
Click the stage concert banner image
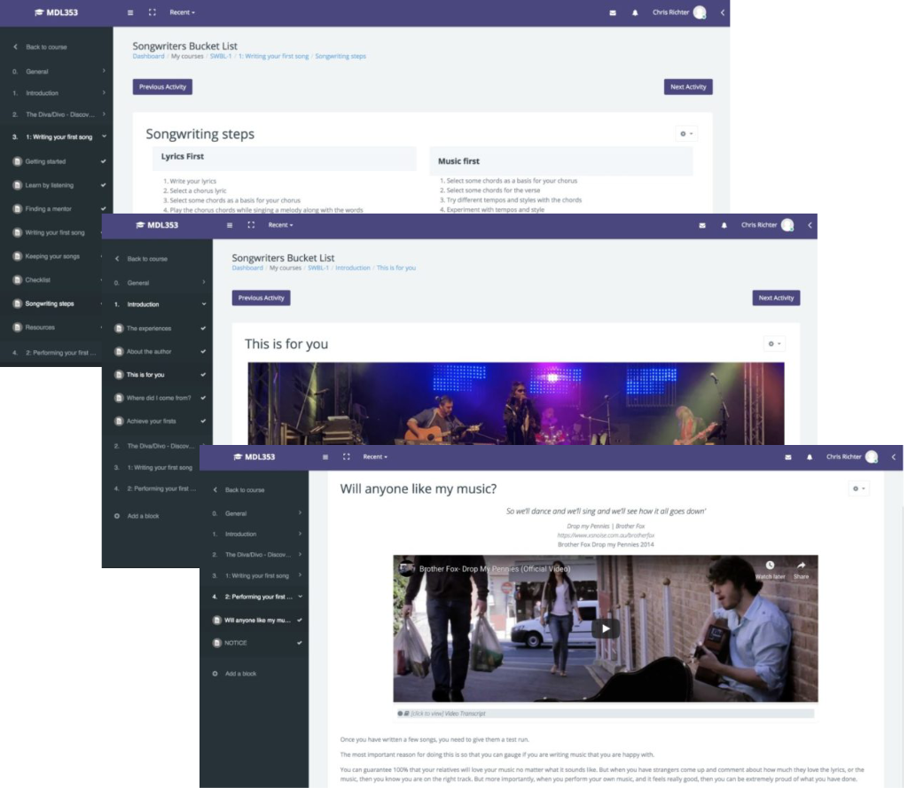pyautogui.click(x=516, y=403)
